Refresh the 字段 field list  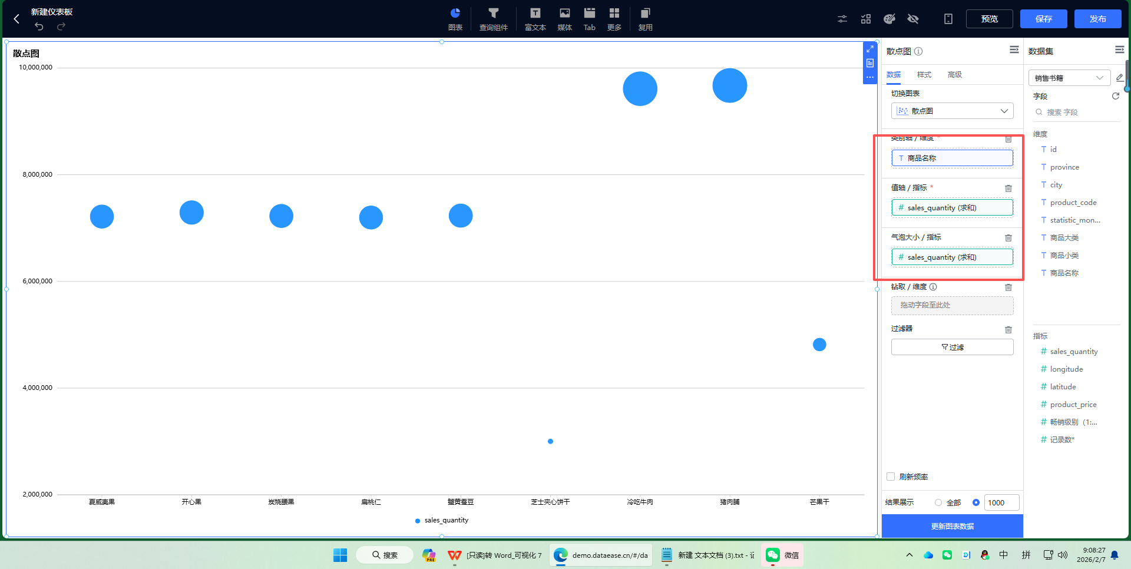coord(1115,96)
